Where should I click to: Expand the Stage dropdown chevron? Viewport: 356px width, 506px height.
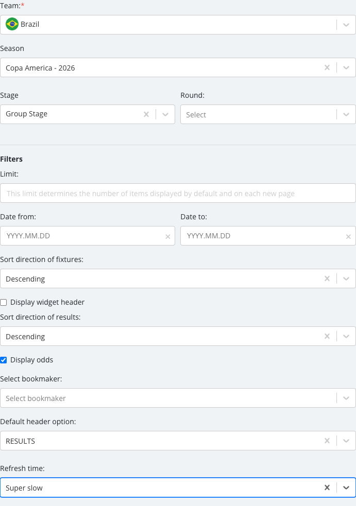point(165,115)
